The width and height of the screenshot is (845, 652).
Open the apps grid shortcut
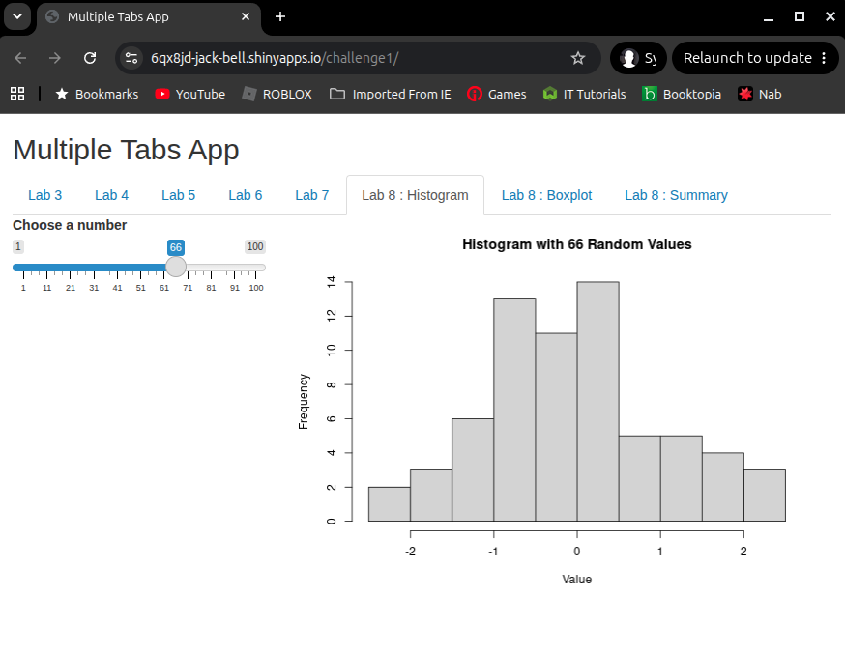(17, 95)
